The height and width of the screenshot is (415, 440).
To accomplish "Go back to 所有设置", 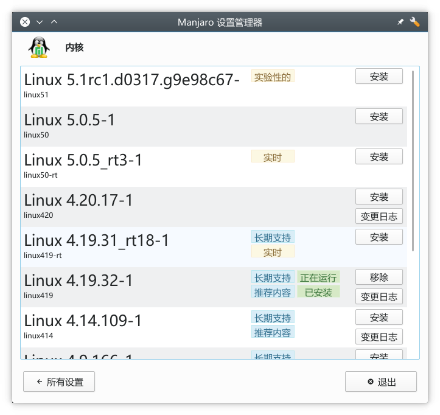I will coord(59,382).
